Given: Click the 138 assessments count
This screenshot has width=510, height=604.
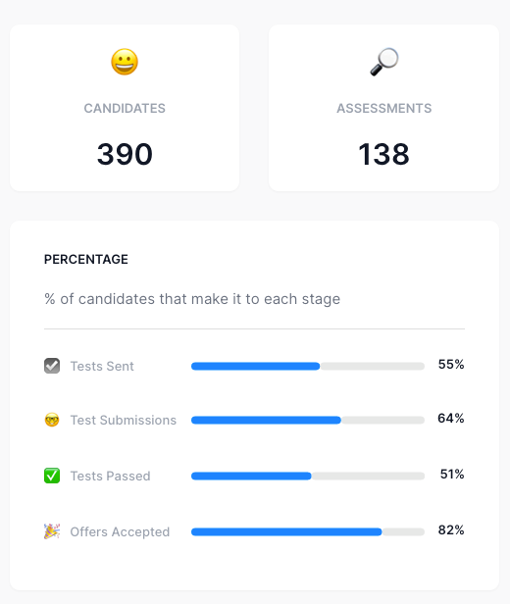Looking at the screenshot, I should [x=384, y=154].
